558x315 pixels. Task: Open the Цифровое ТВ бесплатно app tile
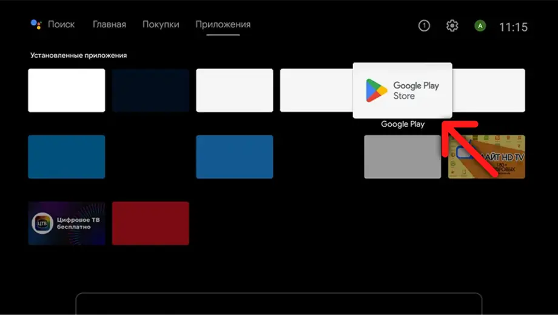(x=67, y=224)
